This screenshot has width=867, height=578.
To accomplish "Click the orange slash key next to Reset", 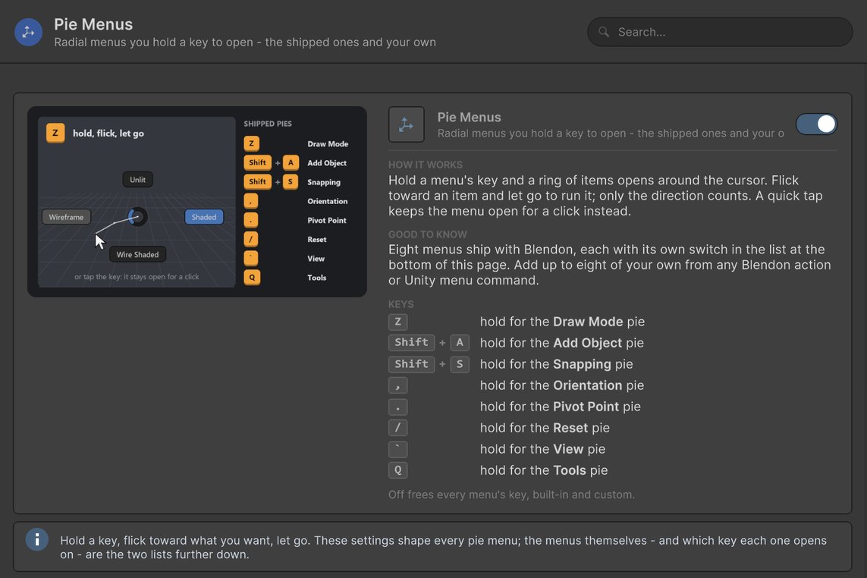I will (x=251, y=239).
